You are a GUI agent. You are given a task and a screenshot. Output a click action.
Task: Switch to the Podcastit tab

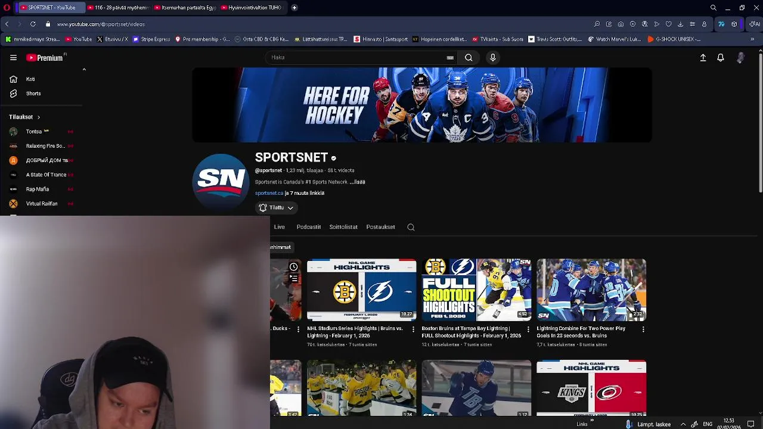[309, 227]
